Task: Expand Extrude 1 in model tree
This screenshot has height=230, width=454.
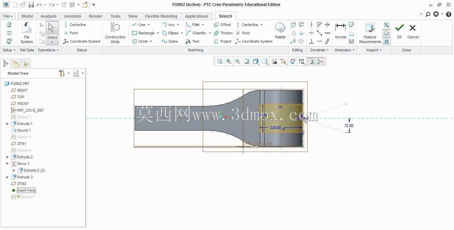Action: tap(7, 124)
